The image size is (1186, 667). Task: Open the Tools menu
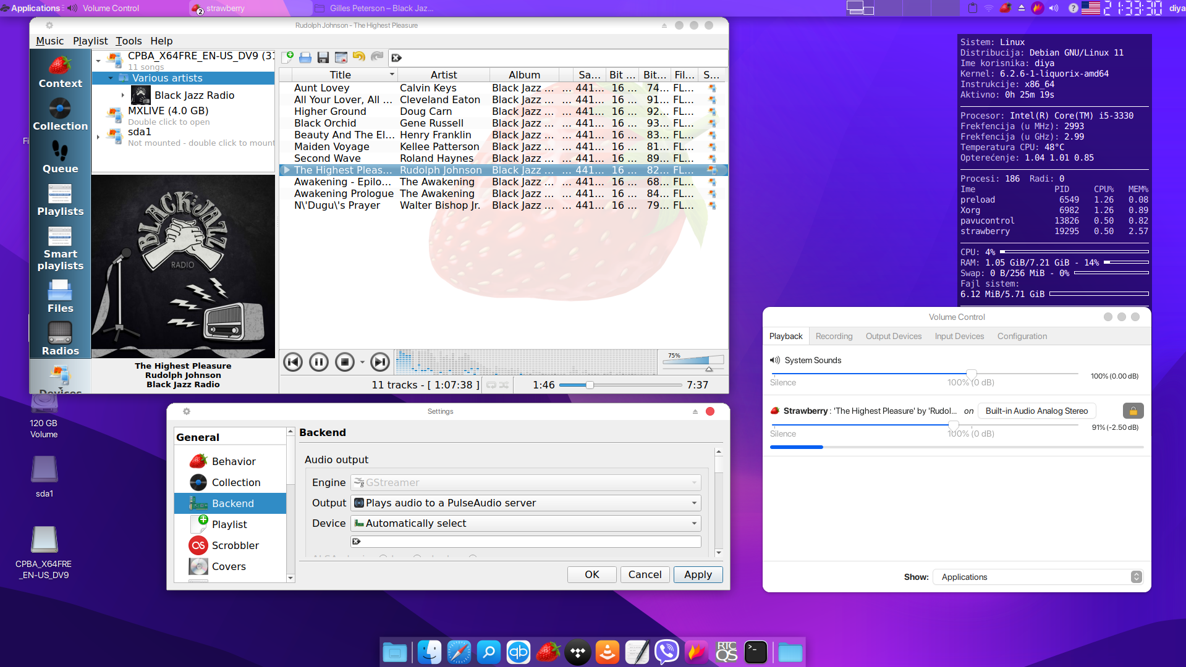click(x=129, y=41)
